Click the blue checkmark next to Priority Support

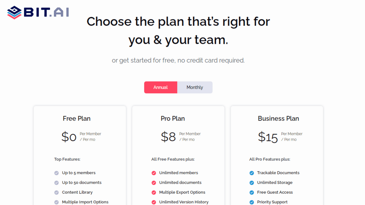252,202
